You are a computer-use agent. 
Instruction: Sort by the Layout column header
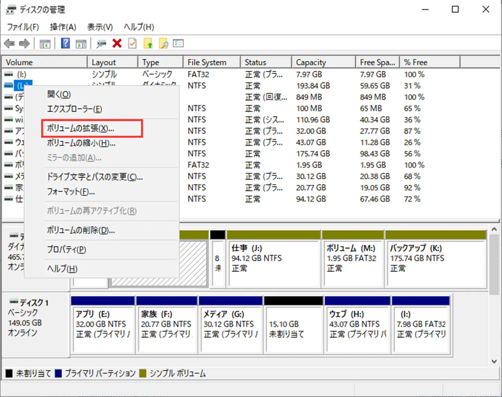click(x=113, y=62)
